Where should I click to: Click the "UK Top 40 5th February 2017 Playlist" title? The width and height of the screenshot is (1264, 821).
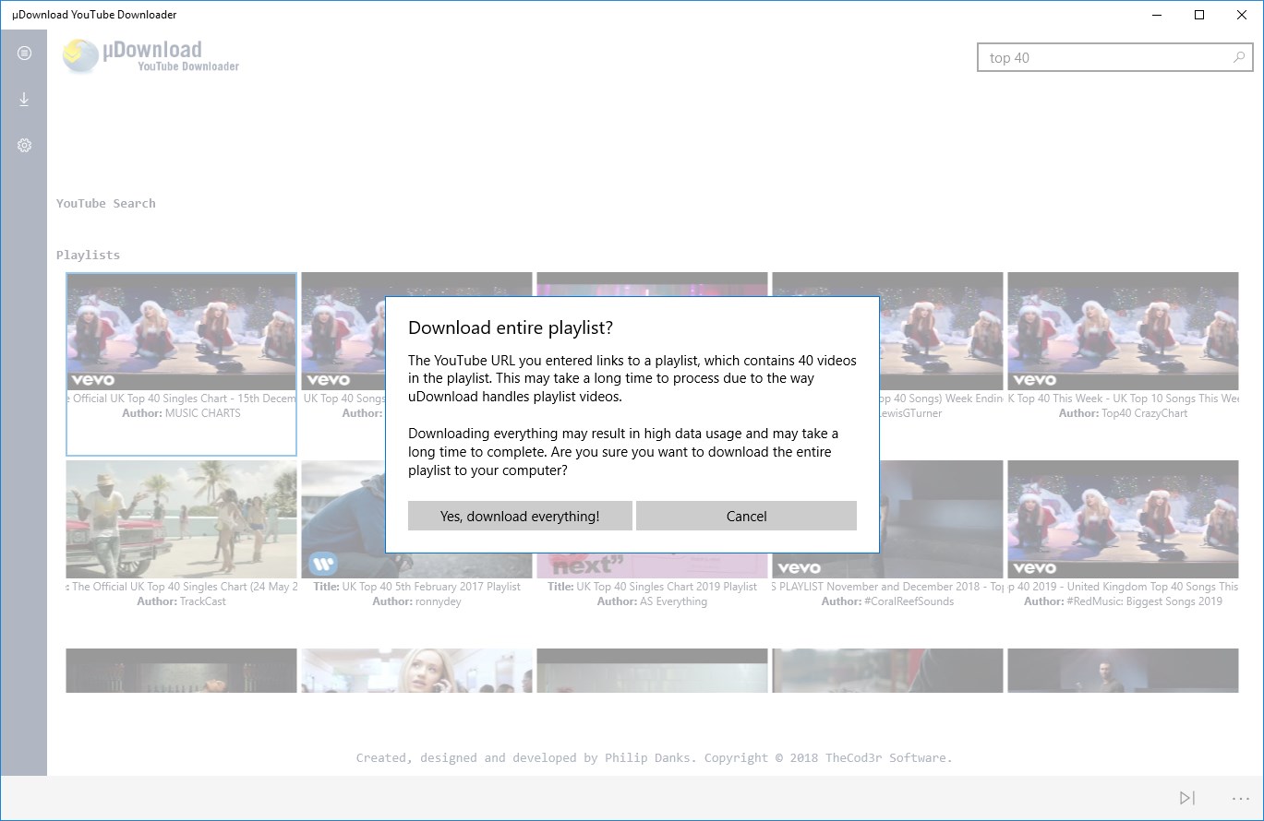click(x=416, y=587)
